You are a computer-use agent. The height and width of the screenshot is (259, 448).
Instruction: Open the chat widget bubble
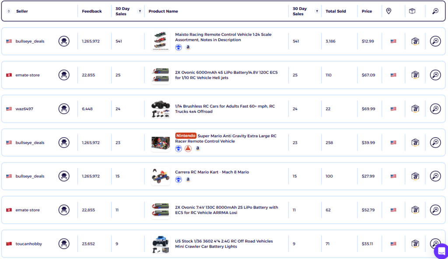pos(441,251)
